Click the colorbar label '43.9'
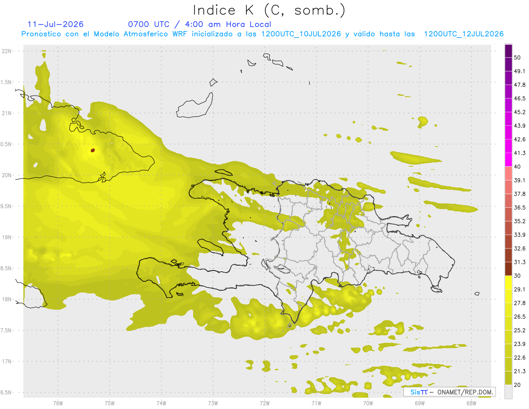The height and width of the screenshot is (409, 529). [520, 126]
